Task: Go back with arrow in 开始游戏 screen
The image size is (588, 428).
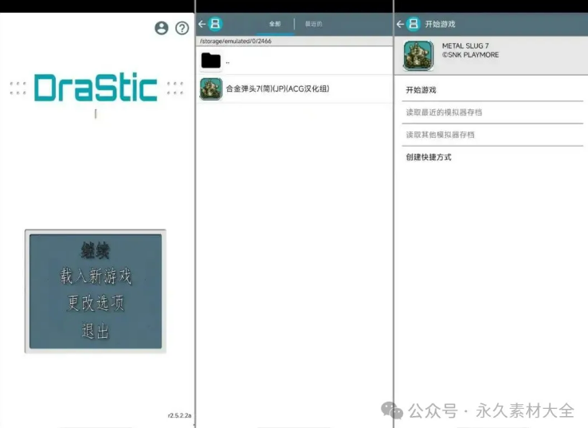Action: pyautogui.click(x=400, y=24)
